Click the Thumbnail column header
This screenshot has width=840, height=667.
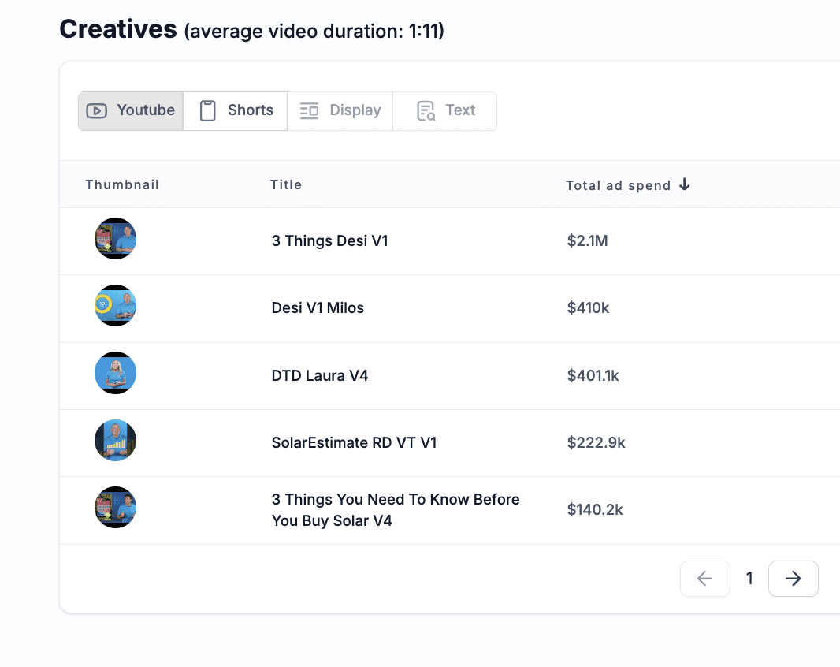pos(122,184)
